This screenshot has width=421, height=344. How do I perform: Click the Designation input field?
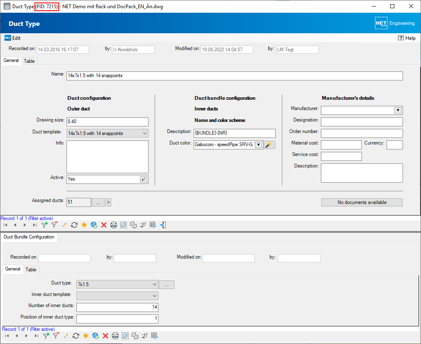pyautogui.click(x=362, y=122)
